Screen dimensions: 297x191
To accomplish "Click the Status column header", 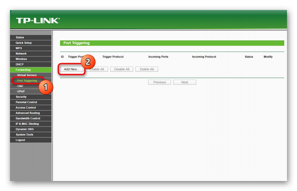I will coord(249,57).
